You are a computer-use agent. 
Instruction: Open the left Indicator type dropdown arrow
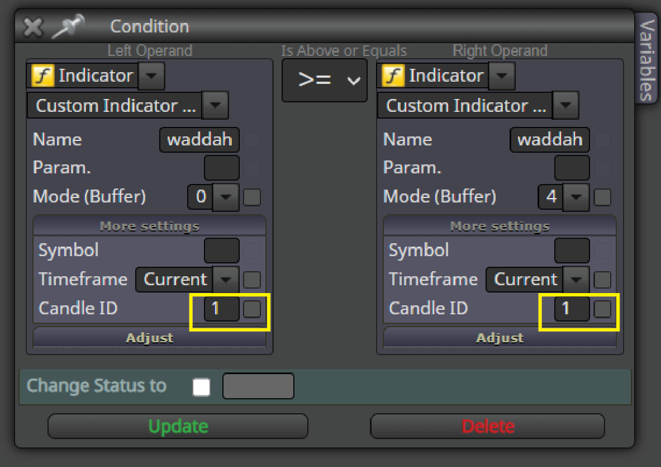point(151,76)
